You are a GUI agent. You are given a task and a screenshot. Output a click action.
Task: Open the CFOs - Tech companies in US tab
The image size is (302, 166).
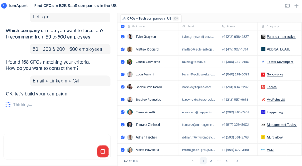[x=151, y=19]
